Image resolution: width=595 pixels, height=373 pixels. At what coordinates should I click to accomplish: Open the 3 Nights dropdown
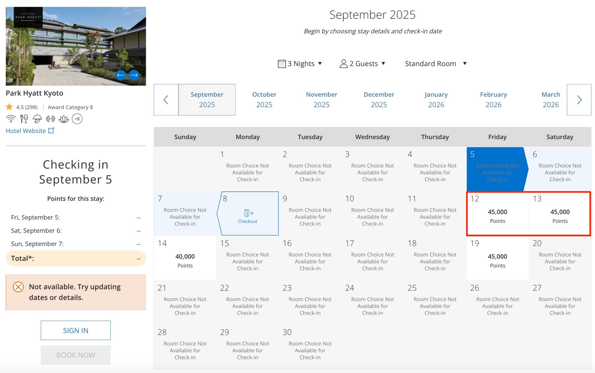(x=300, y=64)
